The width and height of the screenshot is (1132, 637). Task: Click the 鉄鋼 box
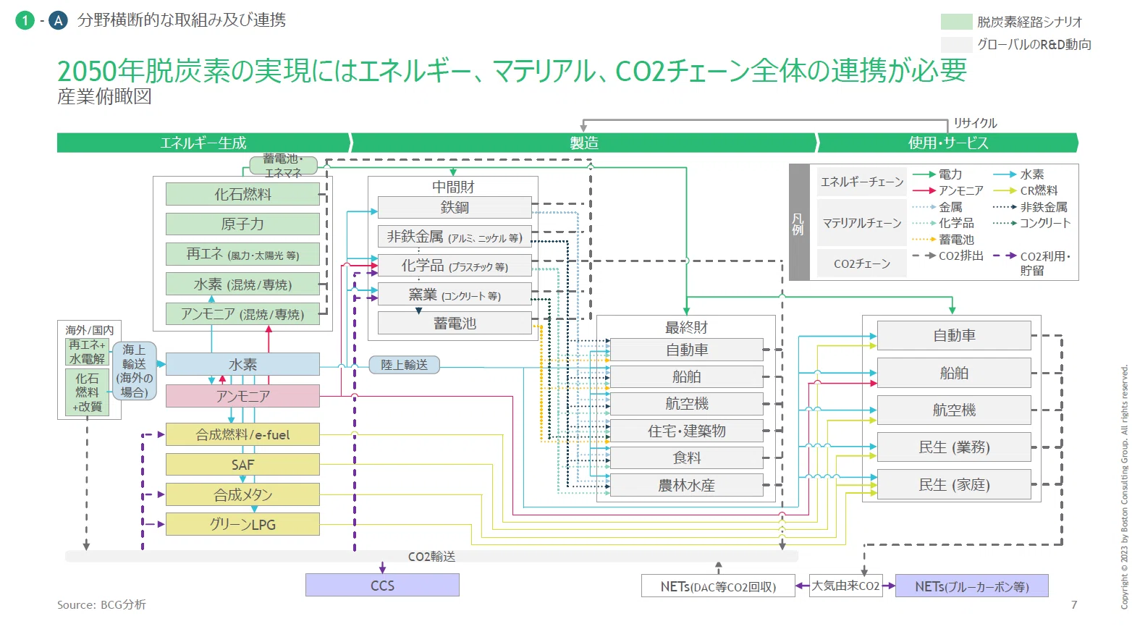tap(455, 207)
